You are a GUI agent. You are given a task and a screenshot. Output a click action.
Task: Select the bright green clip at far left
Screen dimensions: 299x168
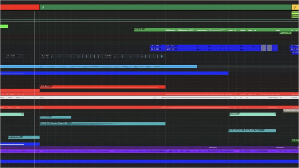pyautogui.click(x=4, y=26)
